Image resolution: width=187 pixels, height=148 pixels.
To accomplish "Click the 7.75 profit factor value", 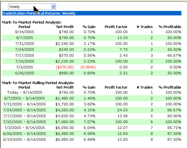I will (123, 49).
